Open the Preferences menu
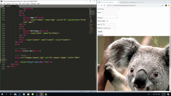171x96 pixels. [x=33, y=3]
